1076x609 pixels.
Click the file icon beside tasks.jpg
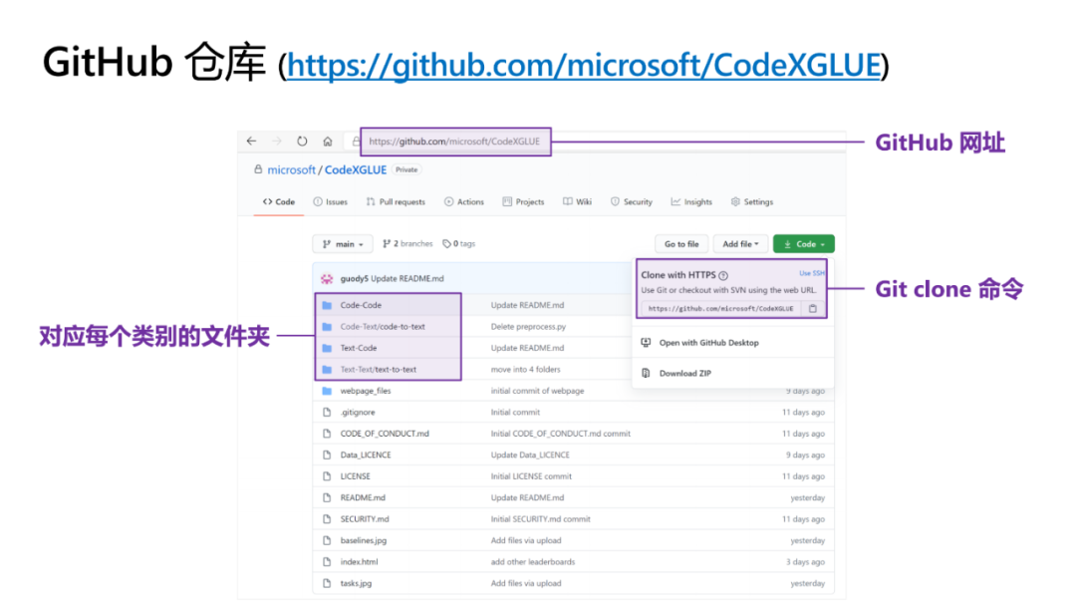(327, 584)
